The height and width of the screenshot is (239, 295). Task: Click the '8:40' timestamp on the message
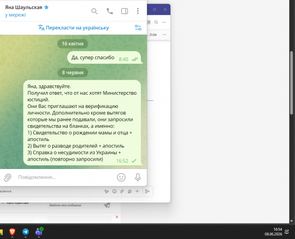pyautogui.click(x=124, y=59)
